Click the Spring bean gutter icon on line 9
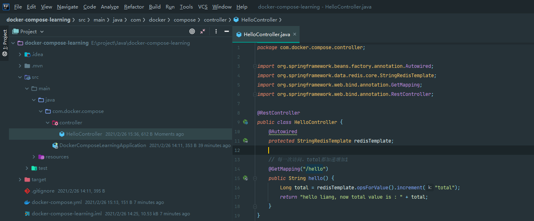534x221 pixels. click(x=245, y=122)
